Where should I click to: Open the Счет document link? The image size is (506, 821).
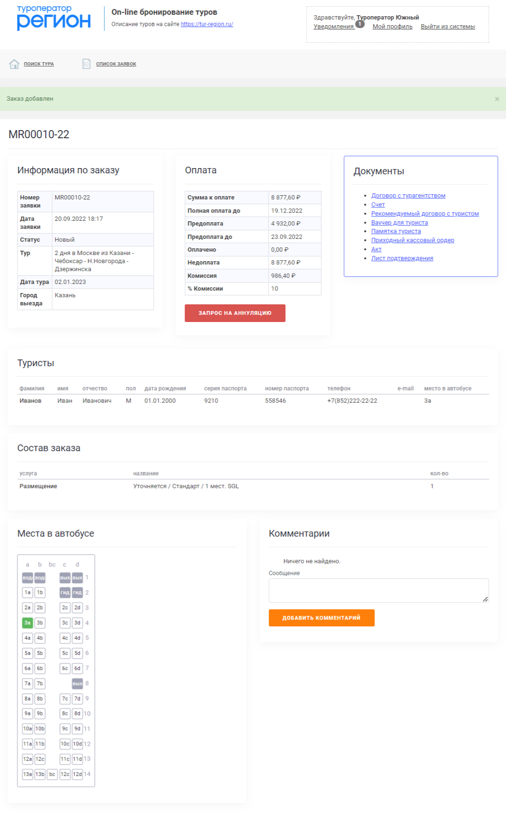(x=378, y=205)
